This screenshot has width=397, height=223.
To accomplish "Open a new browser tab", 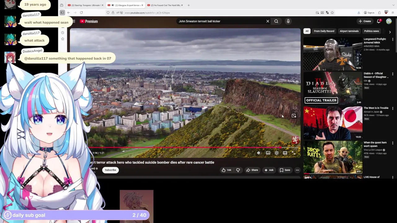I will point(188,5).
